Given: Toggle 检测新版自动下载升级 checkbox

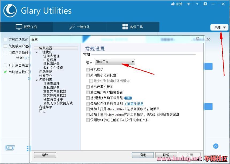Looking at the screenshot, I should 88,98.
